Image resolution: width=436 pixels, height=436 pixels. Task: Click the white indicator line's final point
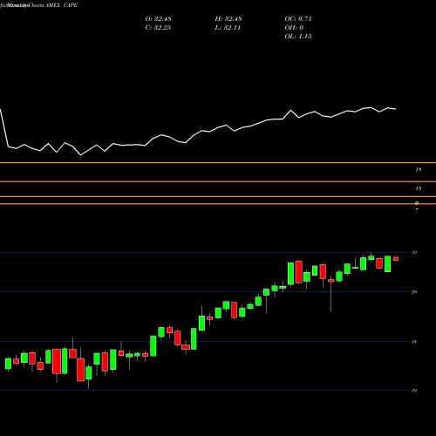click(396, 109)
